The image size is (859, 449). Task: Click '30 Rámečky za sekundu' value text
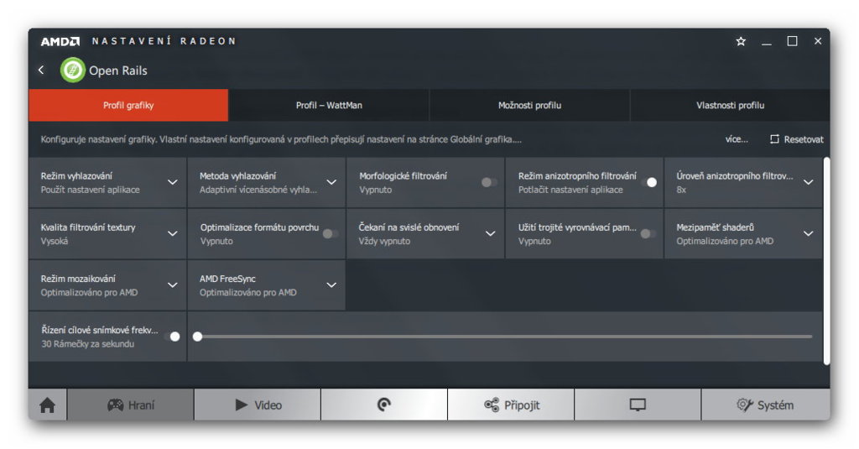pos(87,344)
